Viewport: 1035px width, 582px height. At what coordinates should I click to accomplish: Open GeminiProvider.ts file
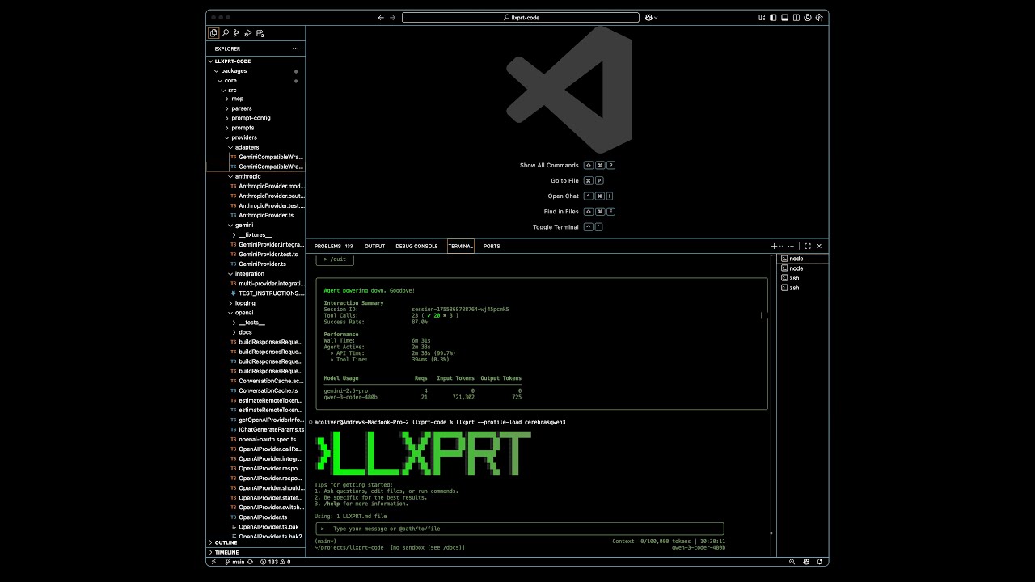[256, 264]
